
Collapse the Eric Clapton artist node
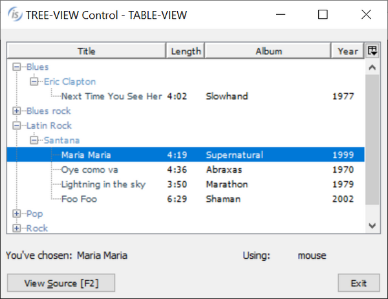click(34, 82)
